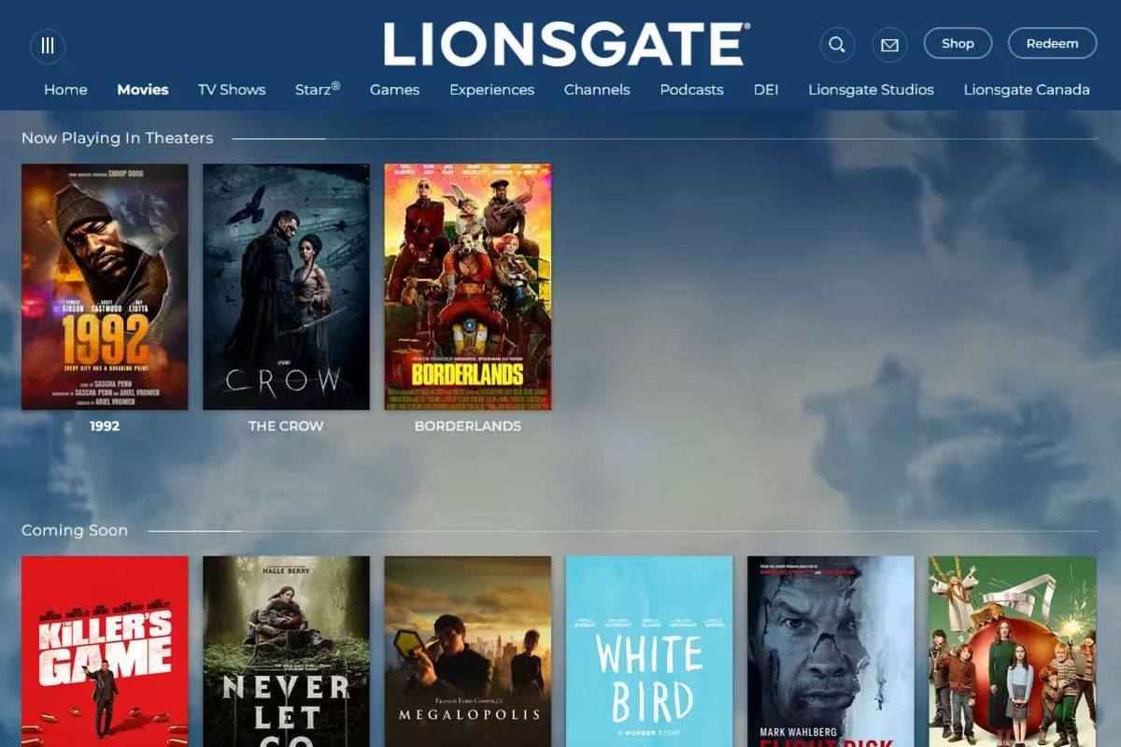
Task: Navigate to Starz in the menu
Action: click(x=318, y=89)
